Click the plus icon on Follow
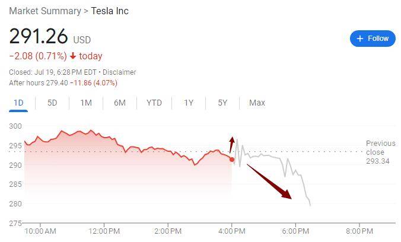Image resolution: width=401 pixels, height=242 pixels. (x=359, y=39)
